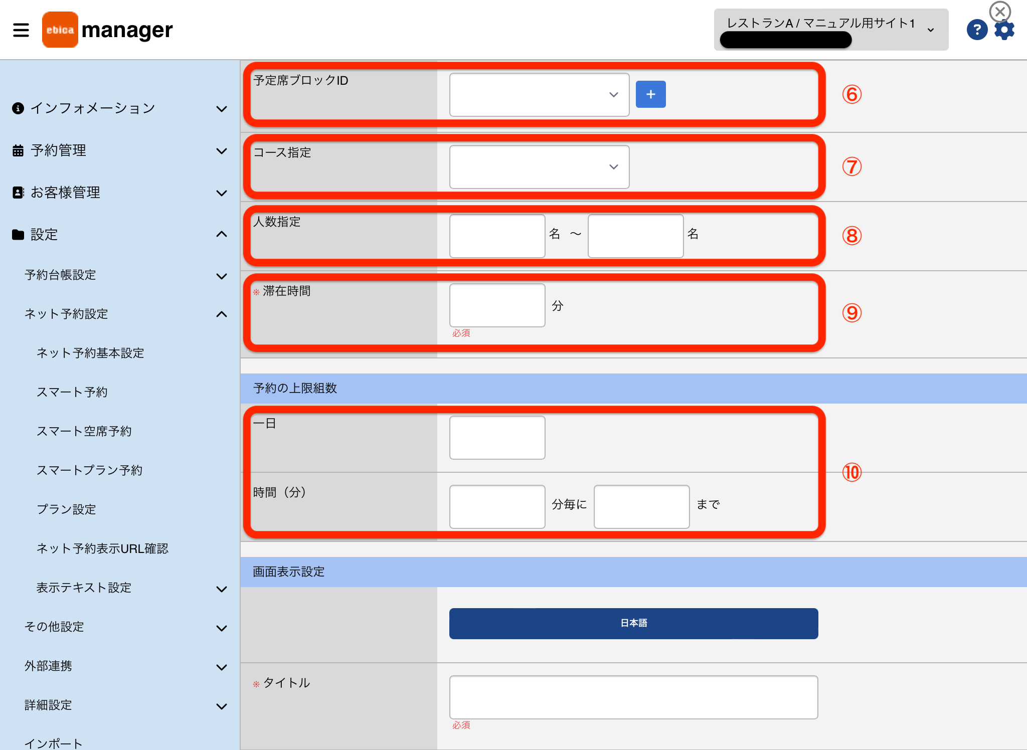Image resolution: width=1027 pixels, height=750 pixels.
Task: Open ネット予約表示URL確認 link
Action: 102,548
